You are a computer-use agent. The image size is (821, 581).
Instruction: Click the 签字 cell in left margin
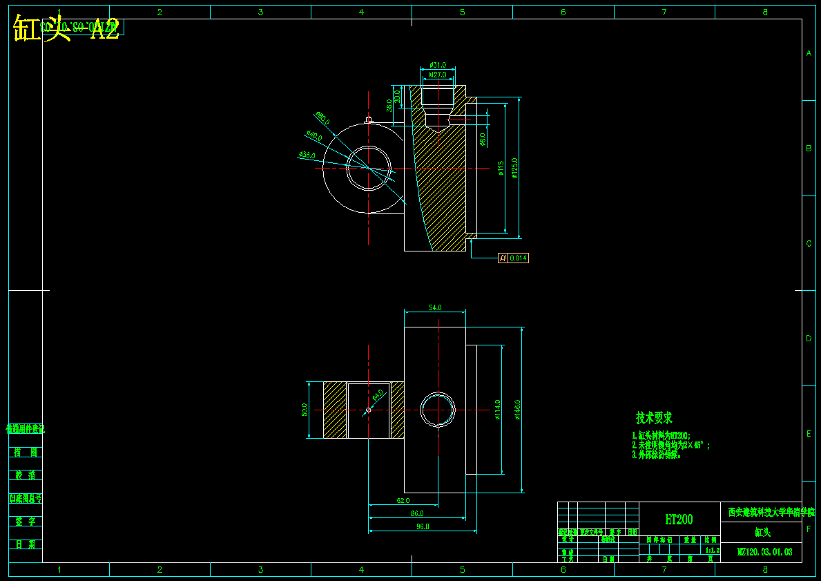25,522
